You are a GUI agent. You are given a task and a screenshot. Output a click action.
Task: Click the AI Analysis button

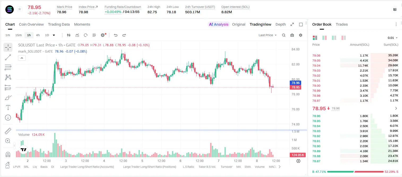218,24
